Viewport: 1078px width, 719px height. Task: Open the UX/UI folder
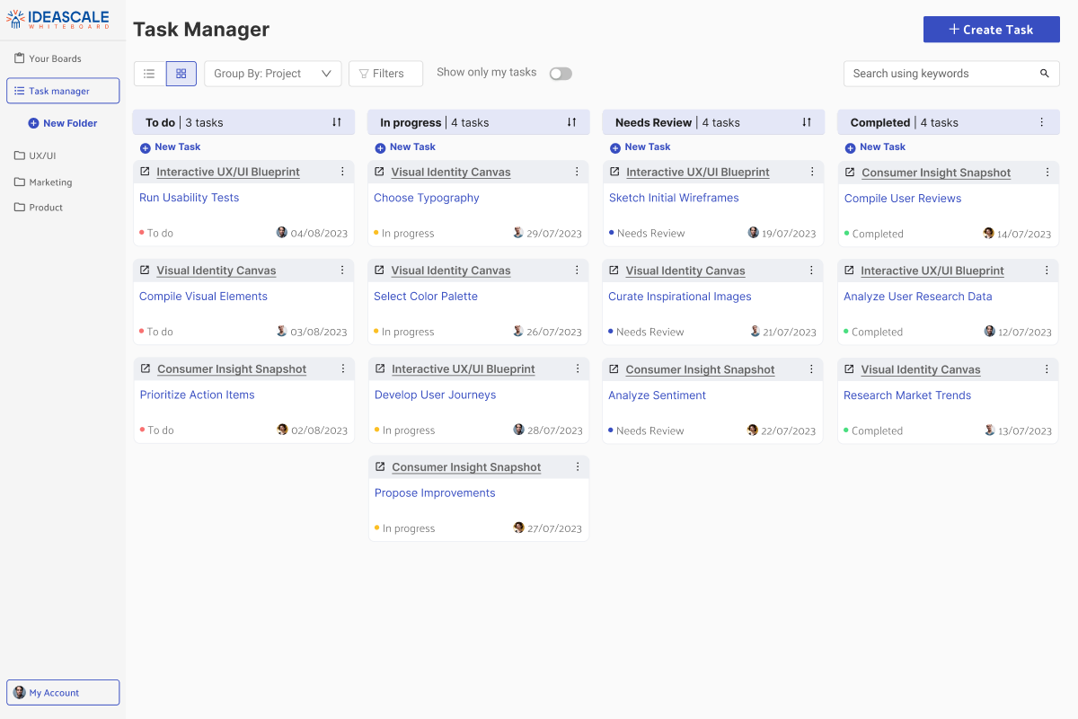(35, 155)
